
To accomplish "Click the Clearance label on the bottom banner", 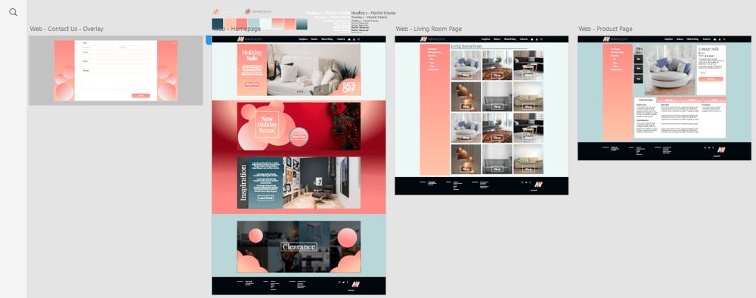I will [299, 247].
